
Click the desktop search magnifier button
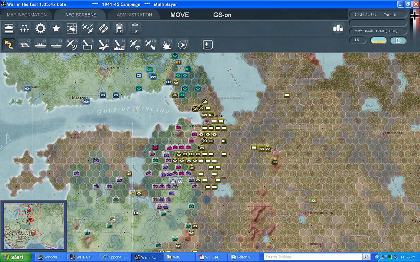pyautogui.click(x=366, y=257)
